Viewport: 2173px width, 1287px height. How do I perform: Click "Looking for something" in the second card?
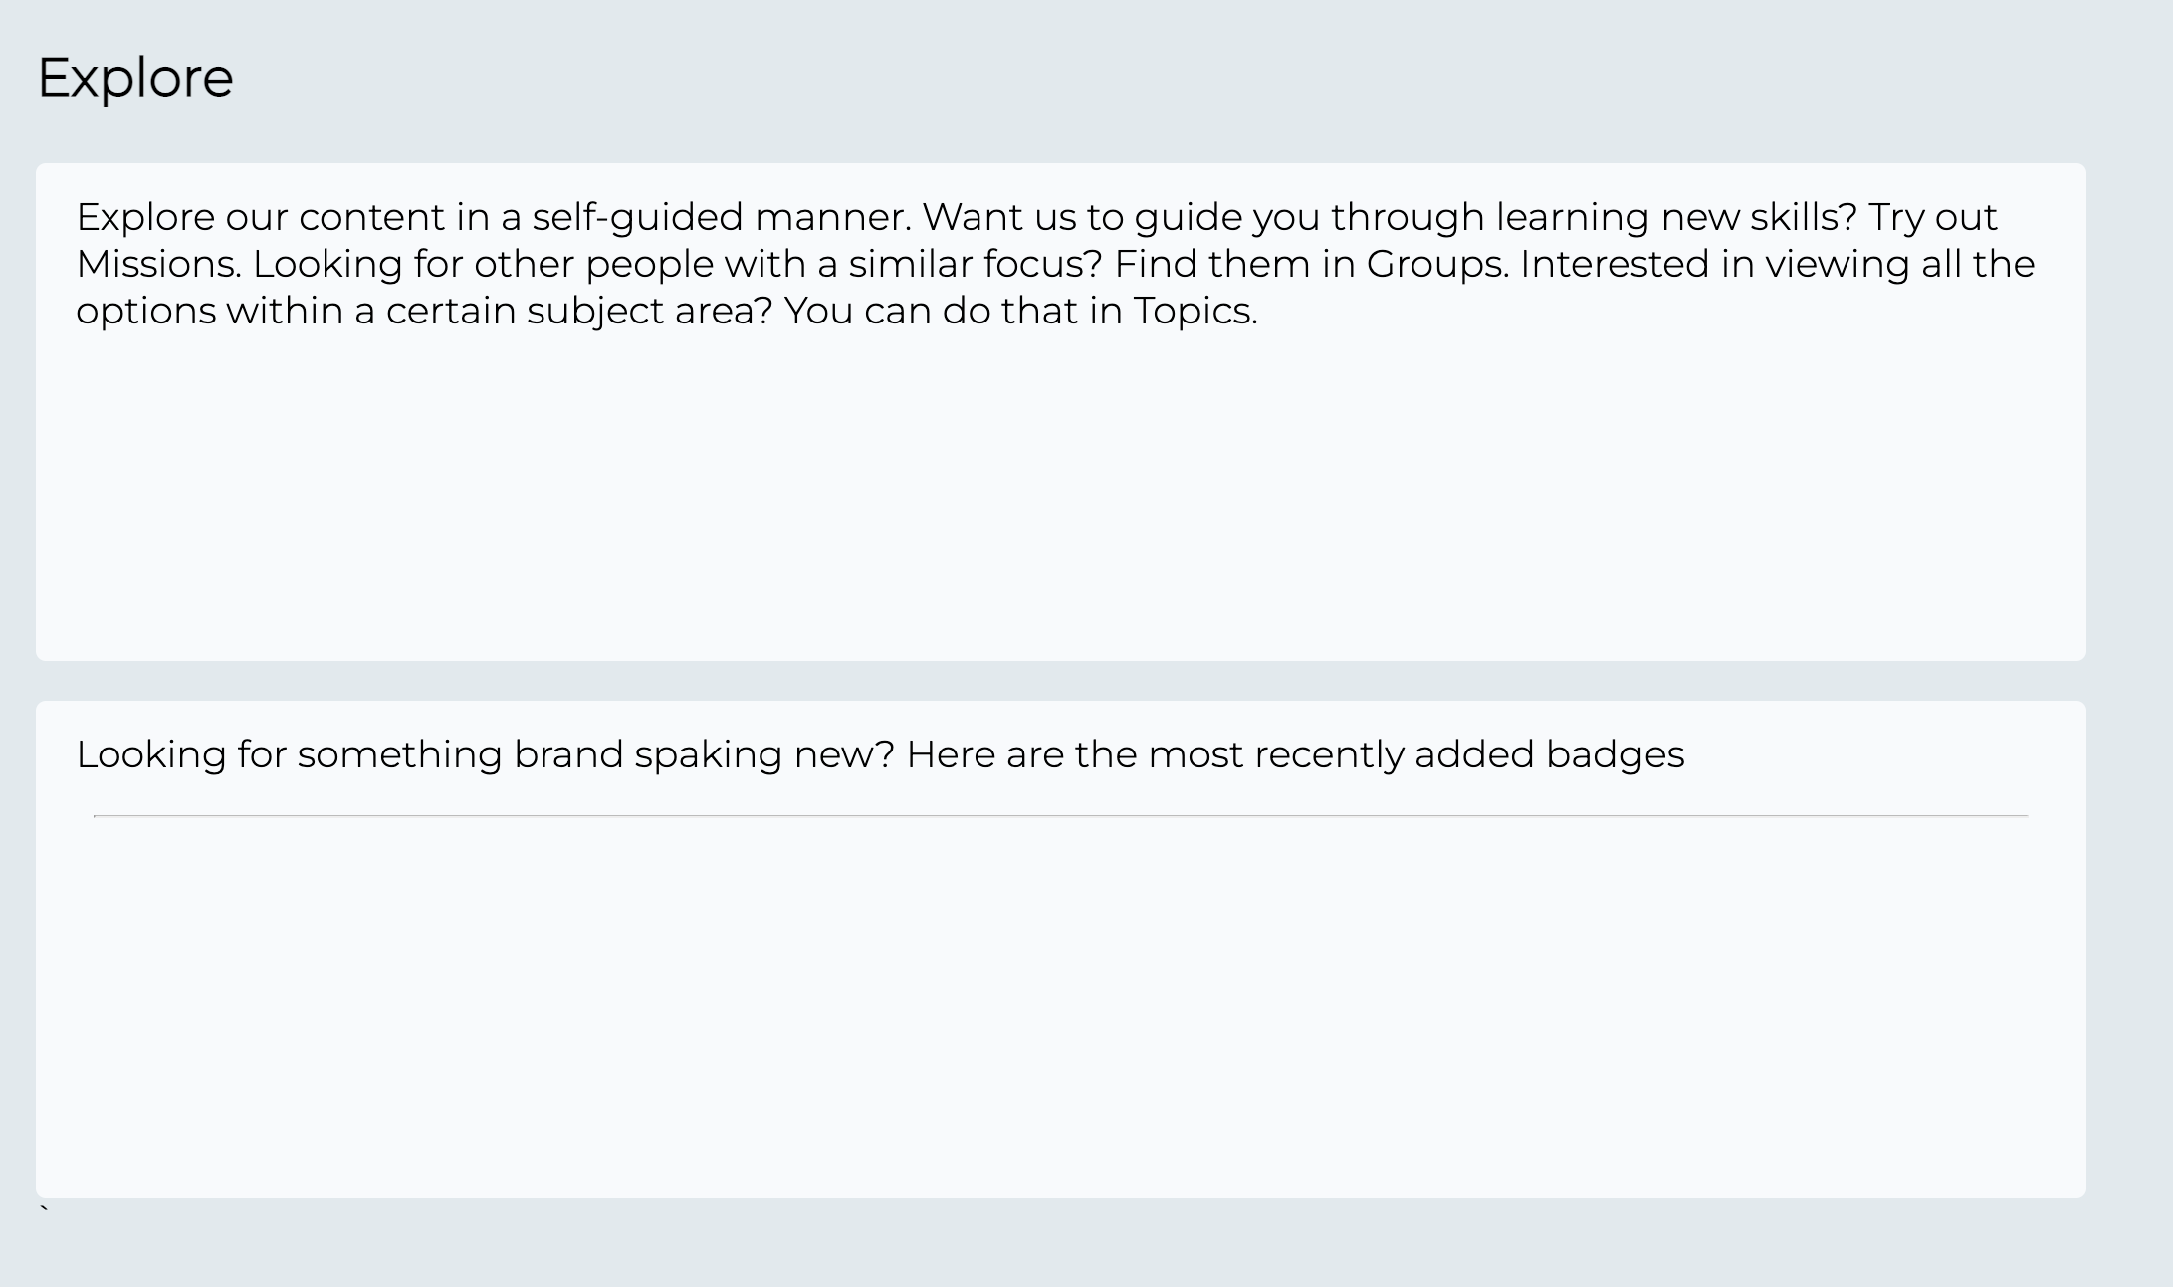[x=289, y=755]
